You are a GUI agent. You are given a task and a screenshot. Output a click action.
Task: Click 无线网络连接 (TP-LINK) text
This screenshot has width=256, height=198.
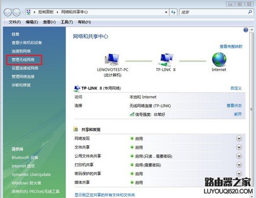150,106
